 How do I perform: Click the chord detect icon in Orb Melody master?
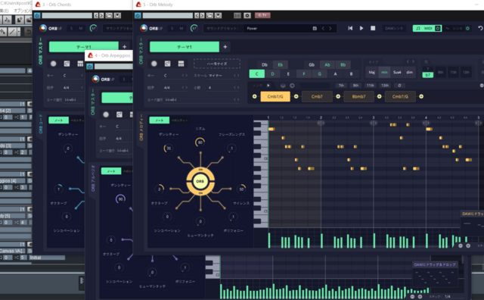coord(167,64)
